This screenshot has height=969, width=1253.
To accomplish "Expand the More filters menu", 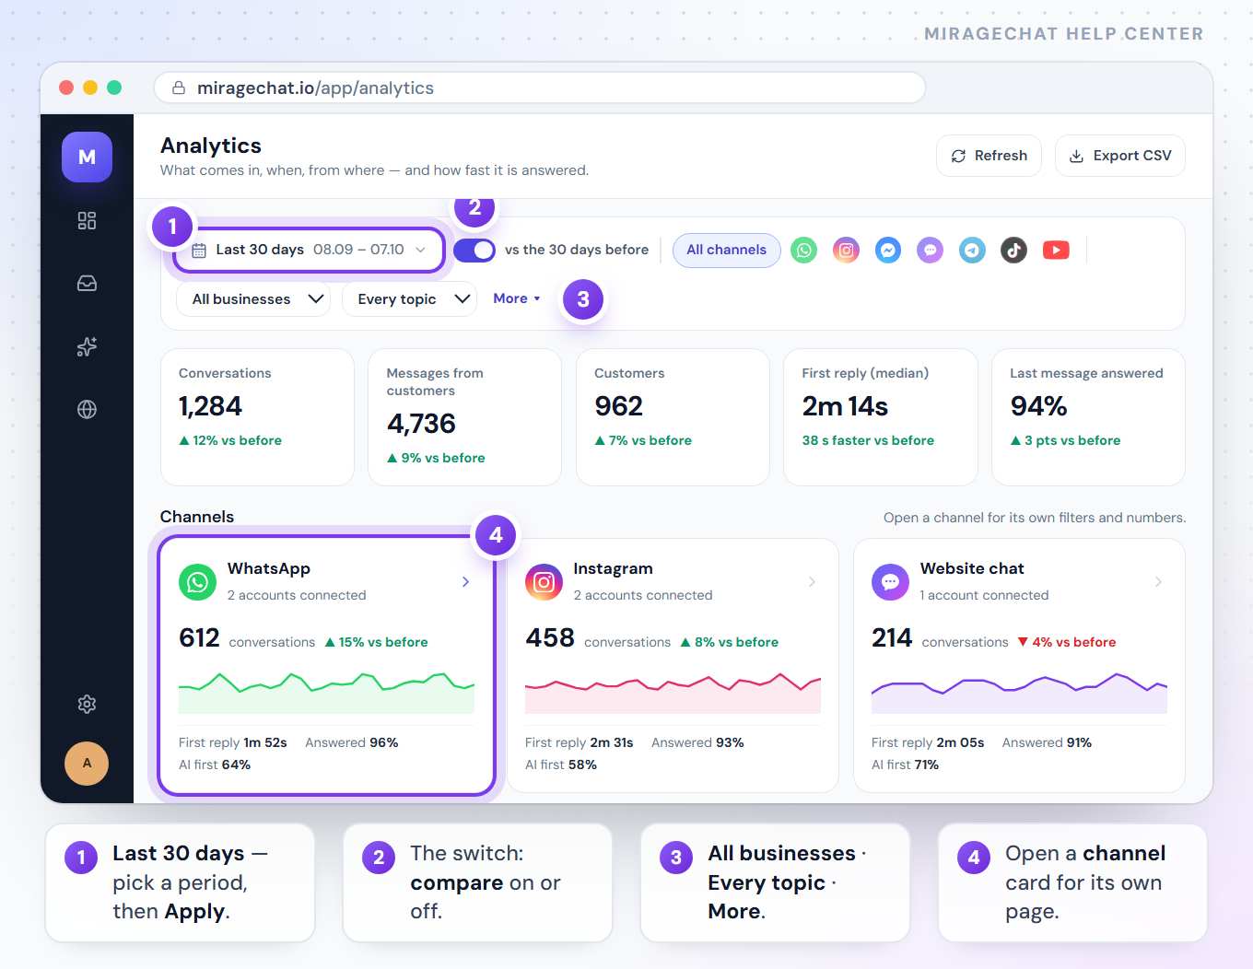I will (x=517, y=298).
